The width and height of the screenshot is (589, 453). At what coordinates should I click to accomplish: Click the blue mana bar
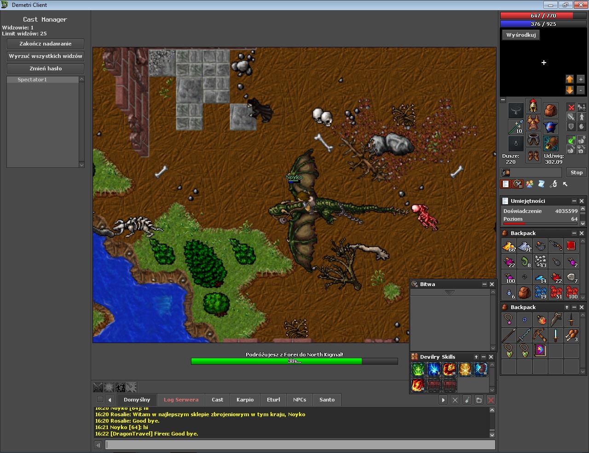point(543,24)
